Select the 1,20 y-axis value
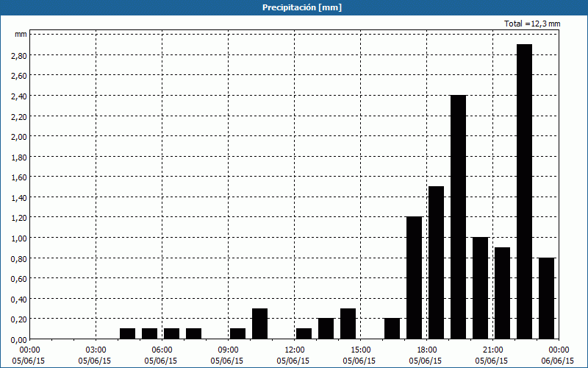Screen dimensions: 588x368 click(19, 217)
